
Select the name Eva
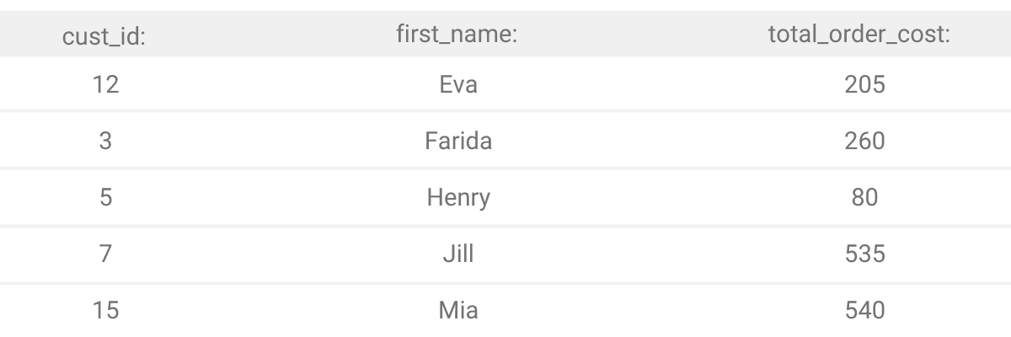pos(458,84)
